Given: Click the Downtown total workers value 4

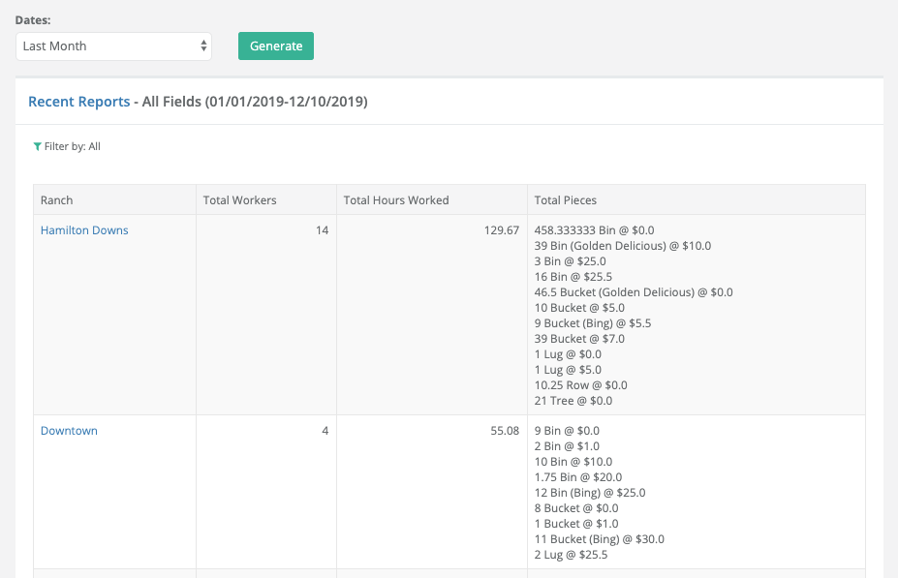Looking at the screenshot, I should pyautogui.click(x=325, y=430).
